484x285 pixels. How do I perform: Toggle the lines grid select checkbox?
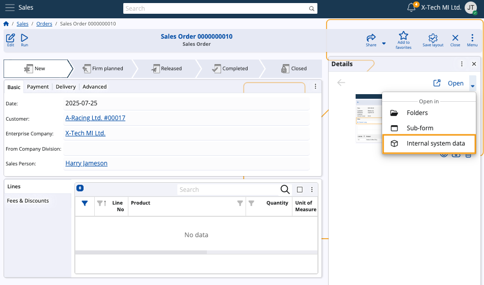point(300,190)
